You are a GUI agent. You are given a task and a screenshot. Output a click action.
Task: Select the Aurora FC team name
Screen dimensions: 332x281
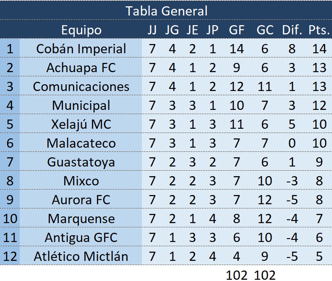(x=81, y=200)
